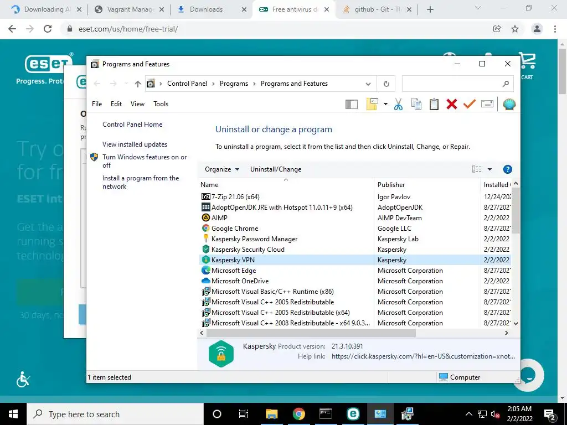Click the blue shell icon in toolbar

tap(509, 104)
